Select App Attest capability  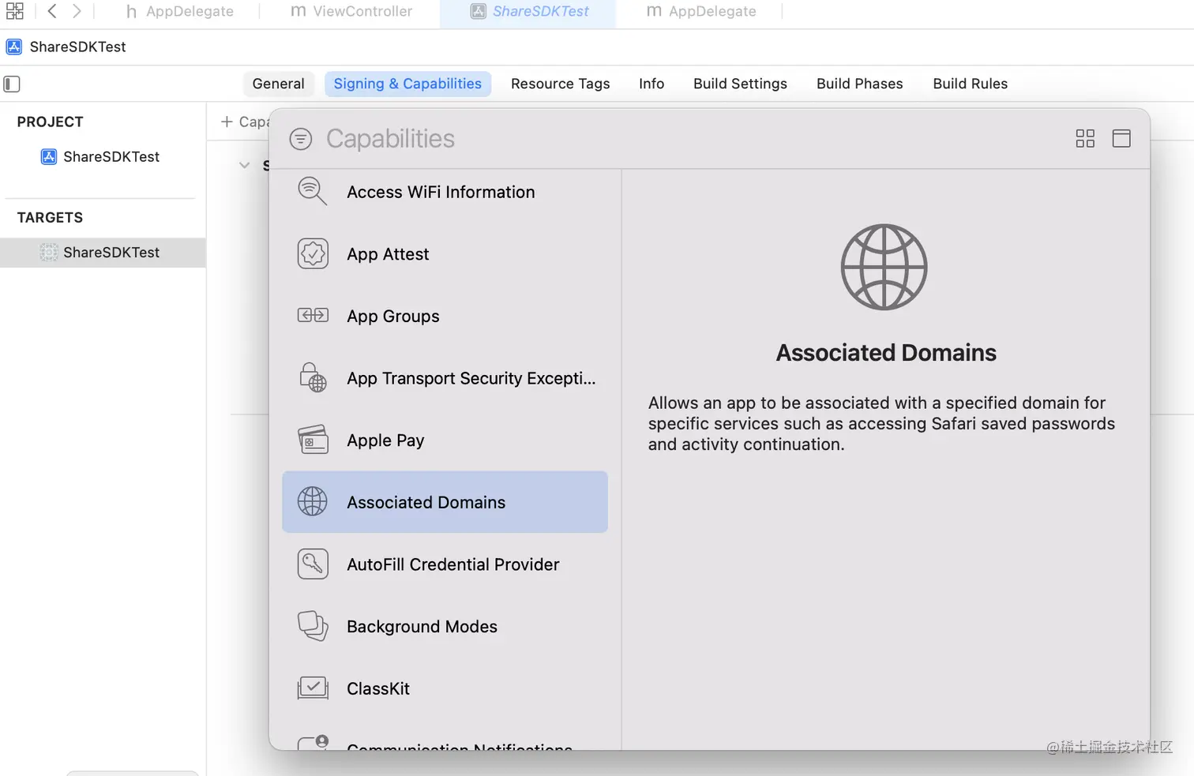[445, 254]
